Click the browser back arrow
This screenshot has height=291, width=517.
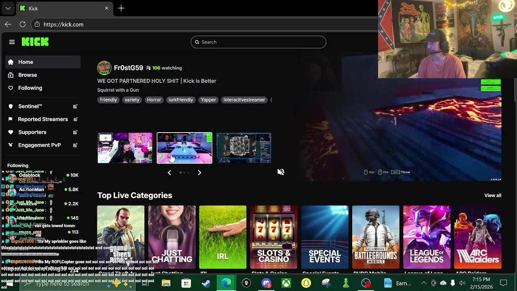coord(8,24)
